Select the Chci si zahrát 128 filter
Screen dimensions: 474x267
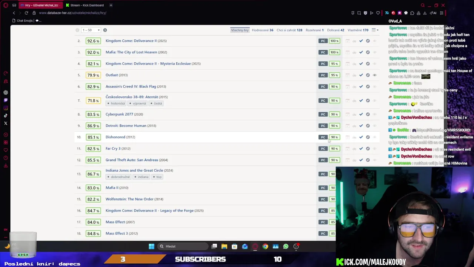point(289,30)
